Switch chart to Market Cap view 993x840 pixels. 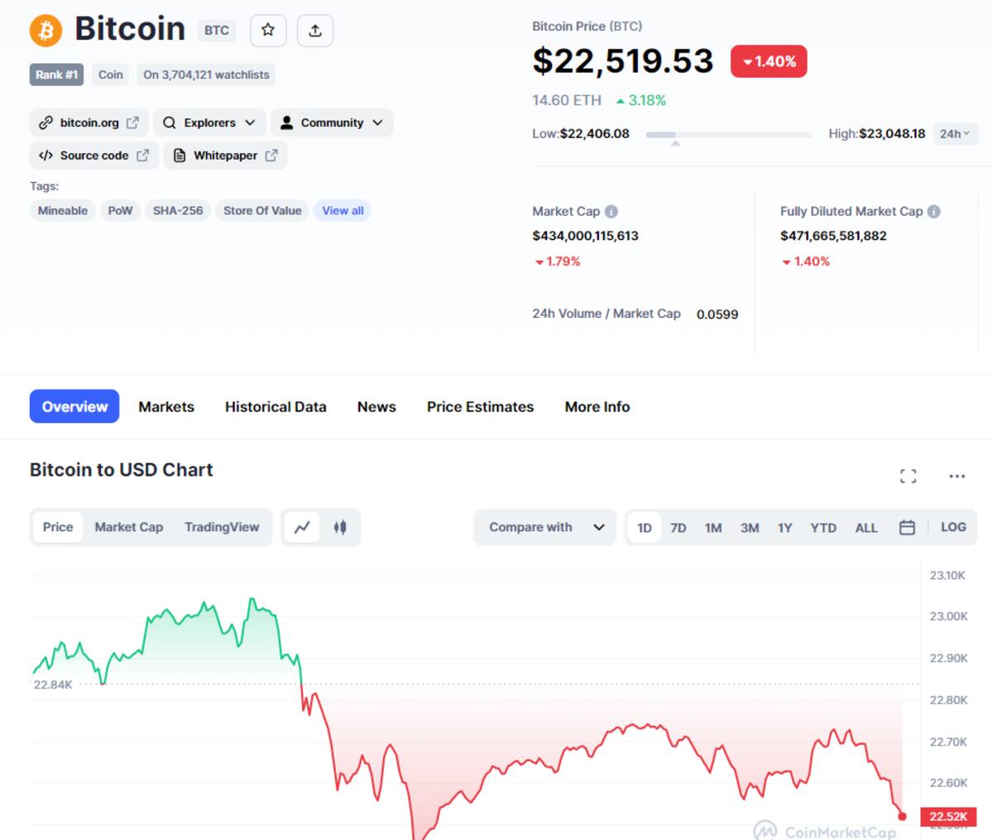pyautogui.click(x=128, y=527)
